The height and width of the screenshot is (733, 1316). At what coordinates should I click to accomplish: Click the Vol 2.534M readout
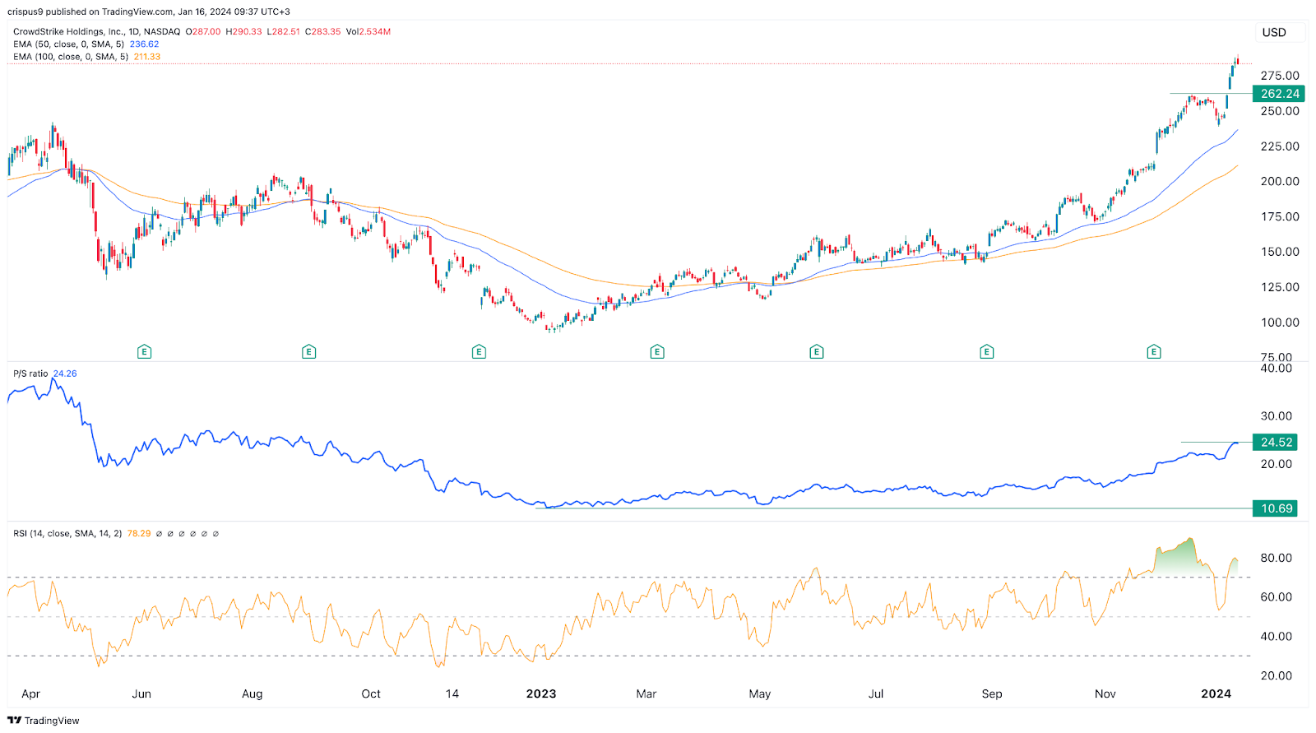point(368,31)
